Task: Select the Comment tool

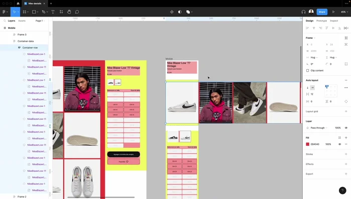Action: (x=77, y=12)
